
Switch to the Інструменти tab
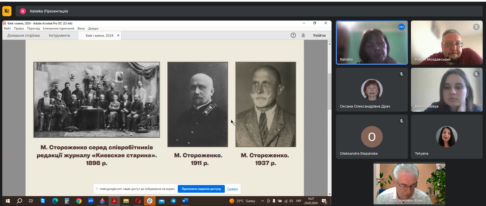pyautogui.click(x=59, y=36)
